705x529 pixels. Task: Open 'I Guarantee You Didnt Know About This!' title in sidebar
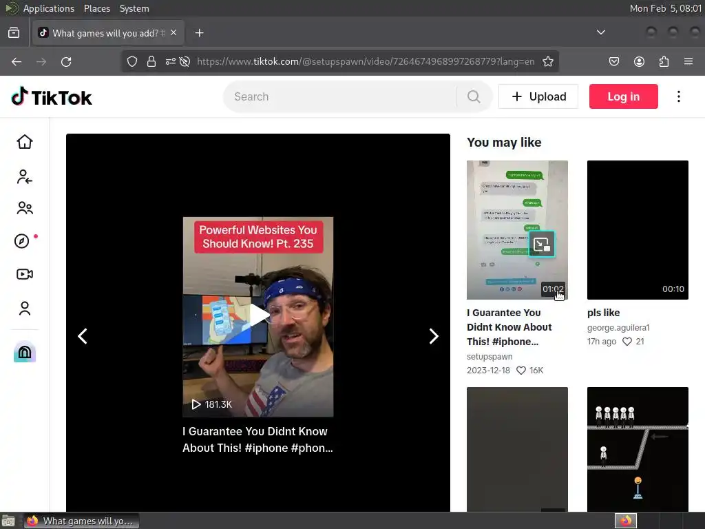tap(509, 327)
